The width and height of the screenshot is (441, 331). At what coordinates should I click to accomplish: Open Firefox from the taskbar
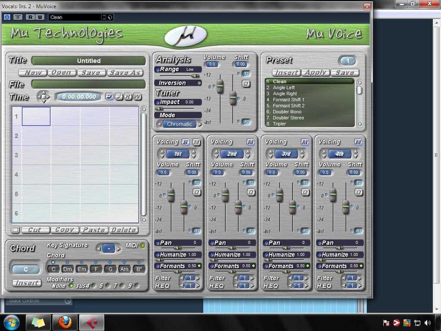pyautogui.click(x=65, y=322)
